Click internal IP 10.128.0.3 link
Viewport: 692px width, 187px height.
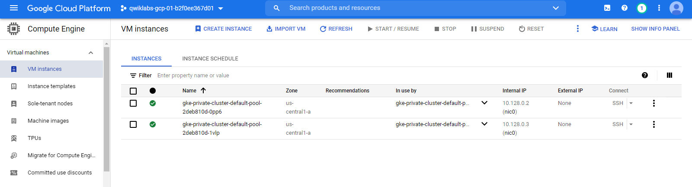(x=516, y=124)
